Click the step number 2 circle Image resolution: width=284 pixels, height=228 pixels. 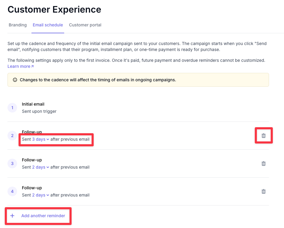click(12, 136)
